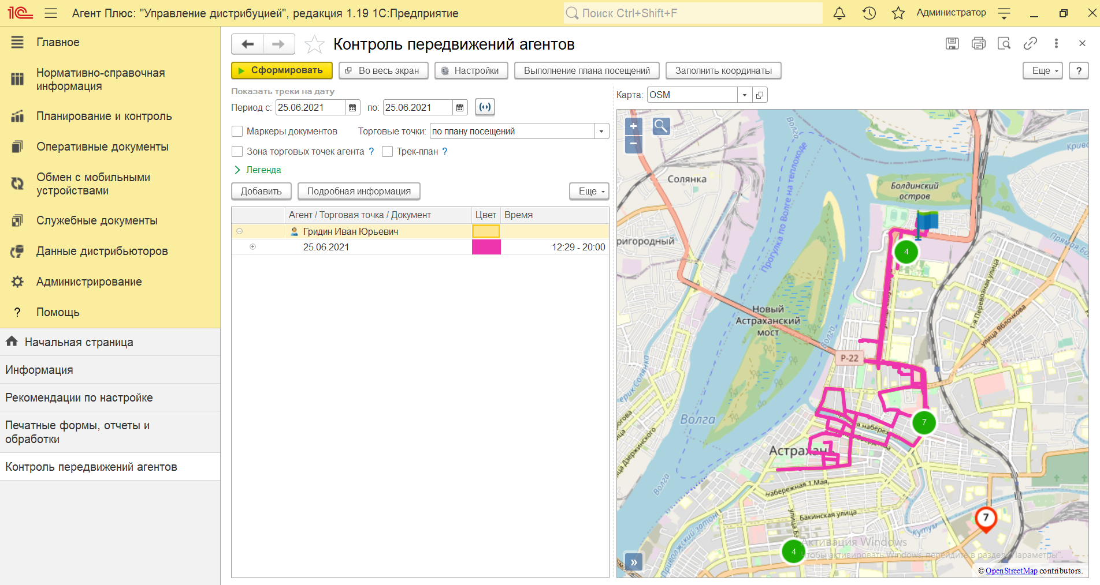Open the Главное section
This screenshot has height=585, width=1100.
(110, 42)
